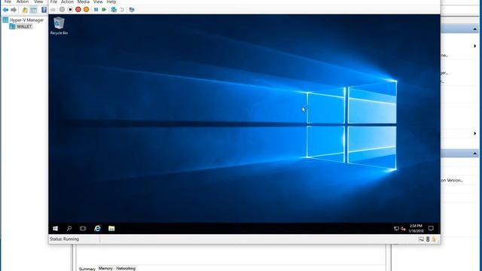Launch Internet Explorer from guest taskbar

97,228
